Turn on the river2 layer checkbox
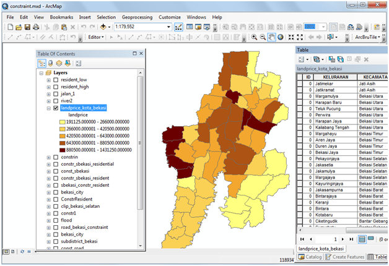Image resolution: width=389 pixels, height=266 pixels. tap(56, 101)
